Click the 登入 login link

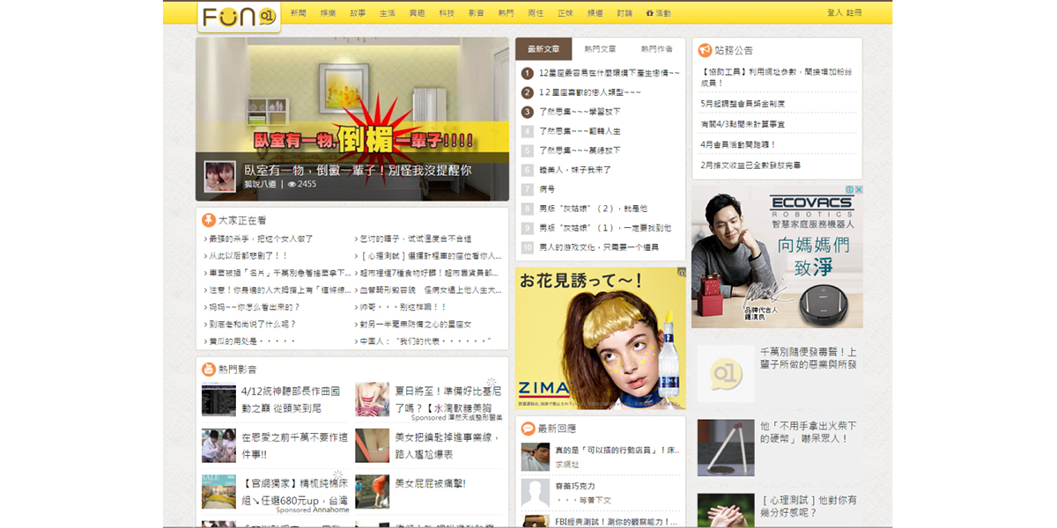pos(834,13)
